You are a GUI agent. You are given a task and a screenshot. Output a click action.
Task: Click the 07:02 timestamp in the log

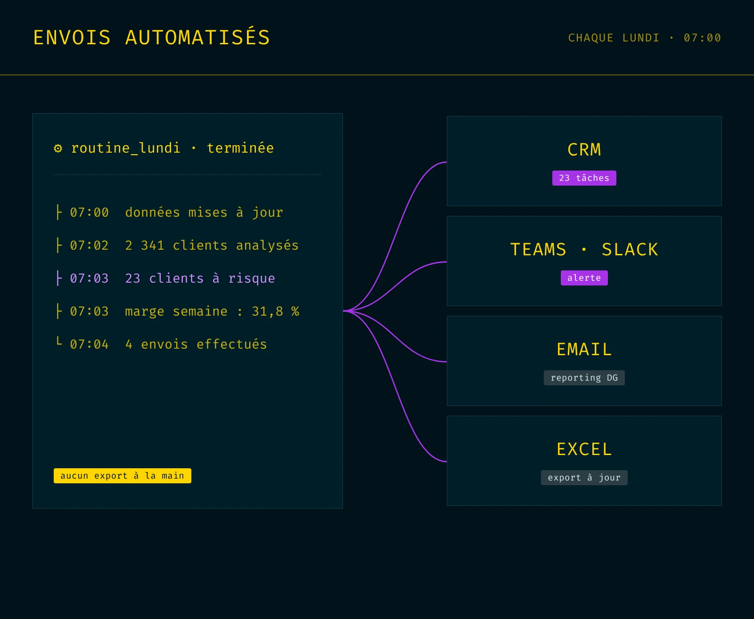(89, 245)
